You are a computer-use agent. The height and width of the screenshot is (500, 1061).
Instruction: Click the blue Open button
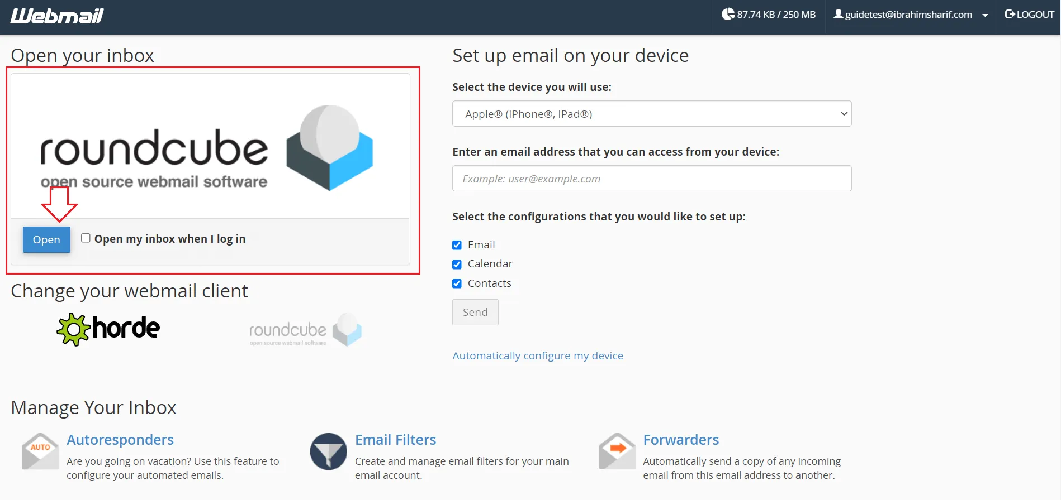(46, 239)
